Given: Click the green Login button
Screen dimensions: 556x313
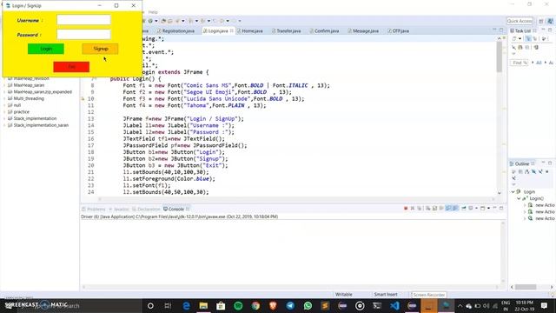Looking at the screenshot, I should pyautogui.click(x=46, y=49).
